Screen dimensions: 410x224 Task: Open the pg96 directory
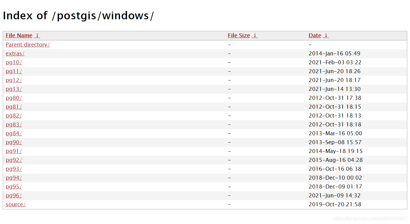pos(13,195)
